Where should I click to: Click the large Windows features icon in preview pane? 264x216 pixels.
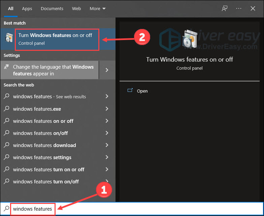point(190,39)
